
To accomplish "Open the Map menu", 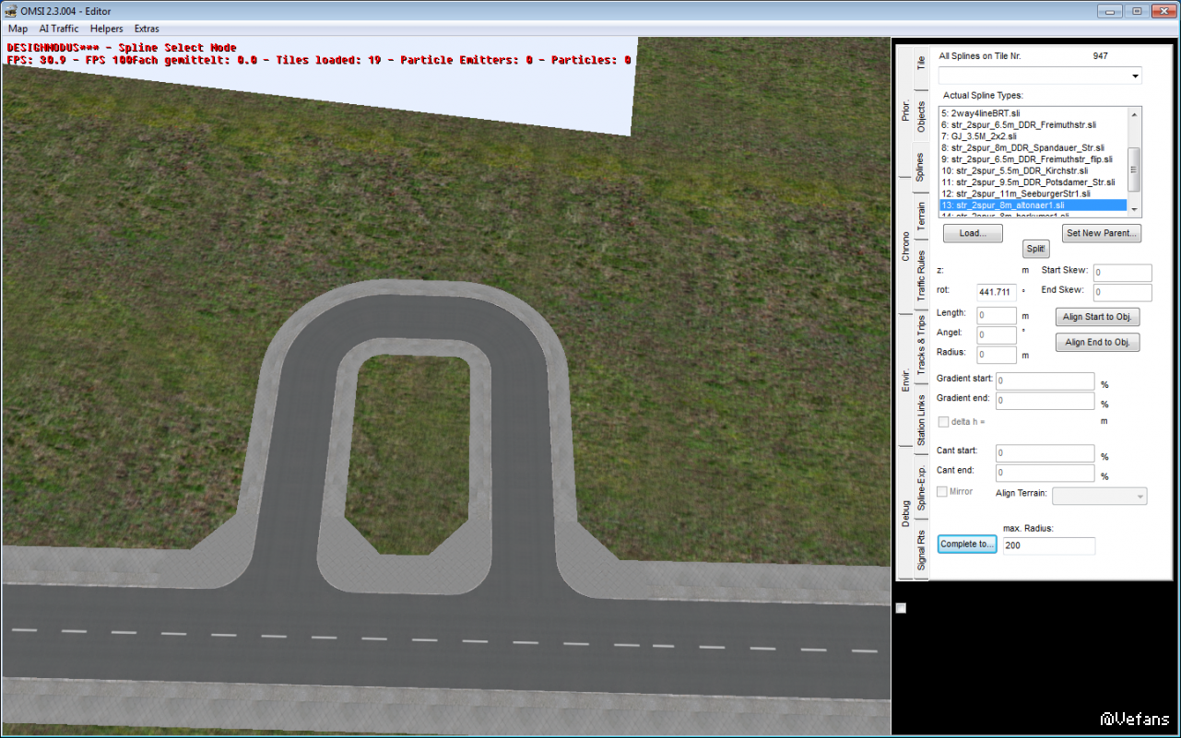I will pyautogui.click(x=18, y=29).
